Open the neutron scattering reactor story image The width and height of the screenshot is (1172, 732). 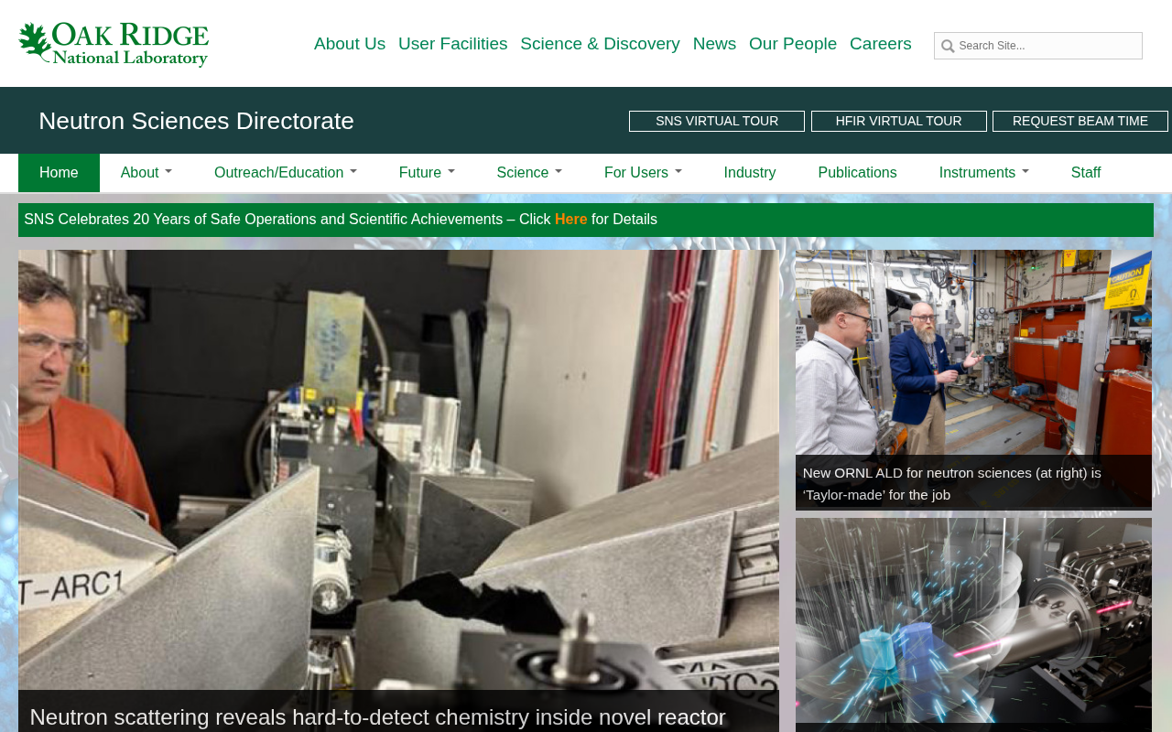398,469
